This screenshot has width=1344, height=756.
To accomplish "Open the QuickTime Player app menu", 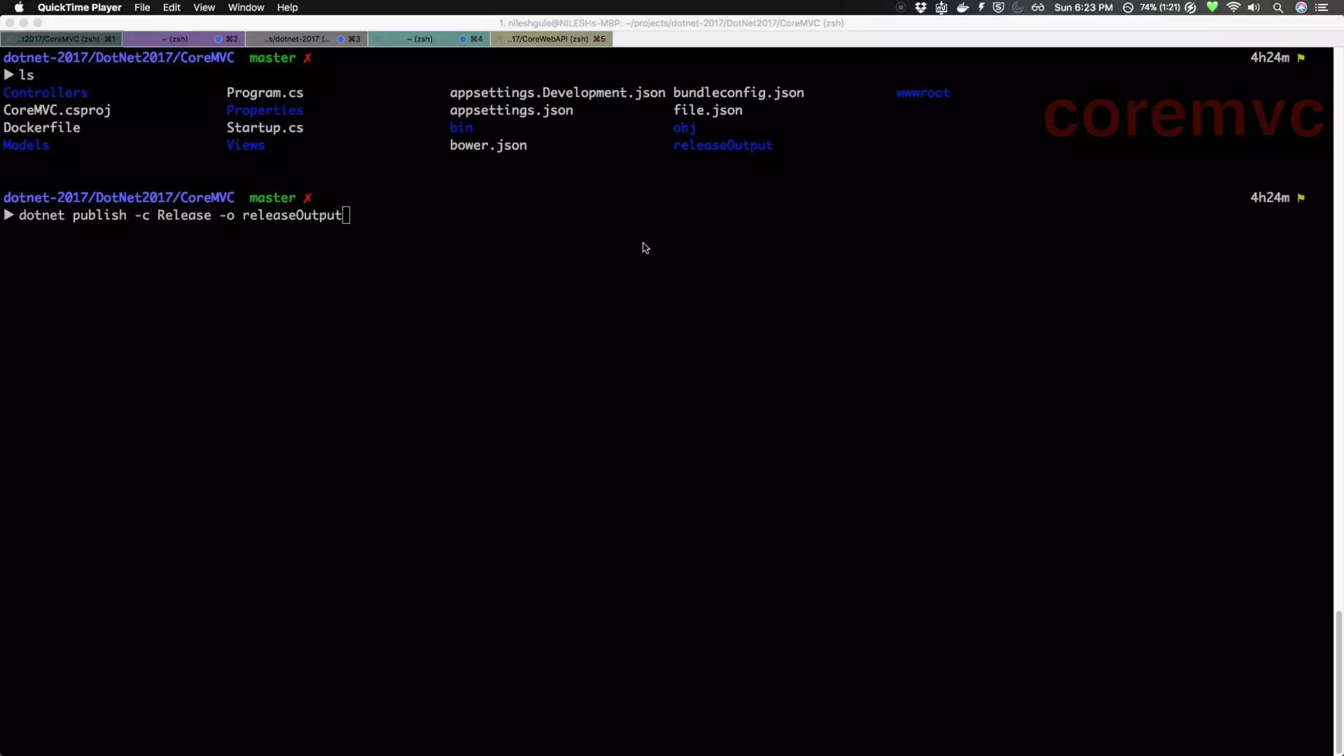I will pyautogui.click(x=79, y=7).
